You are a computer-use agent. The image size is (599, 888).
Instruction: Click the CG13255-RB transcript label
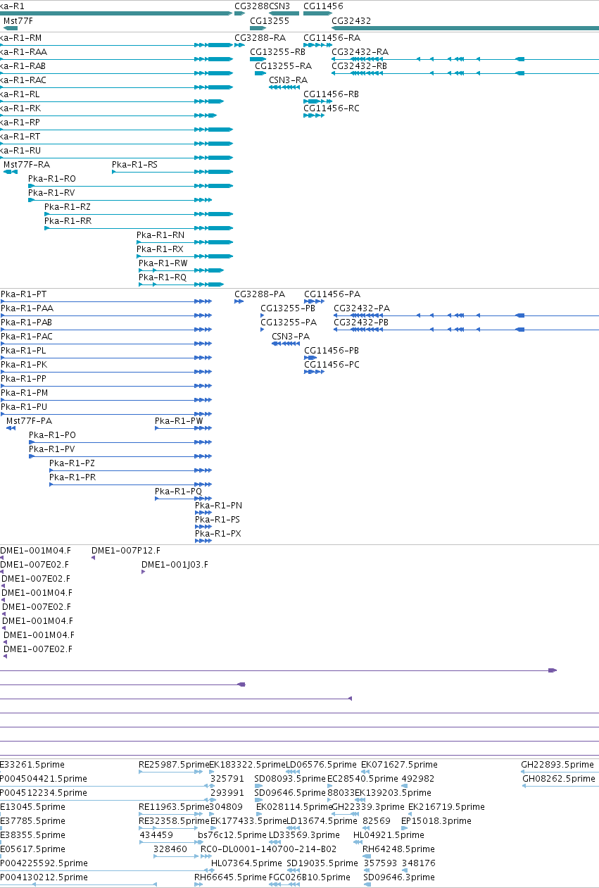pyautogui.click(x=277, y=52)
